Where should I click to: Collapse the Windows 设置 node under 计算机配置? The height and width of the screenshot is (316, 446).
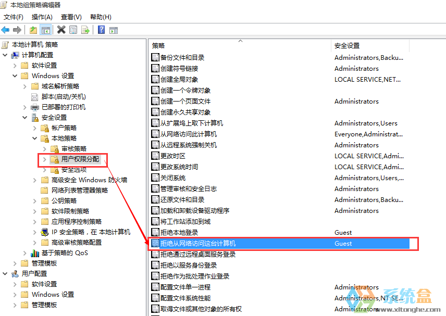tap(15, 76)
